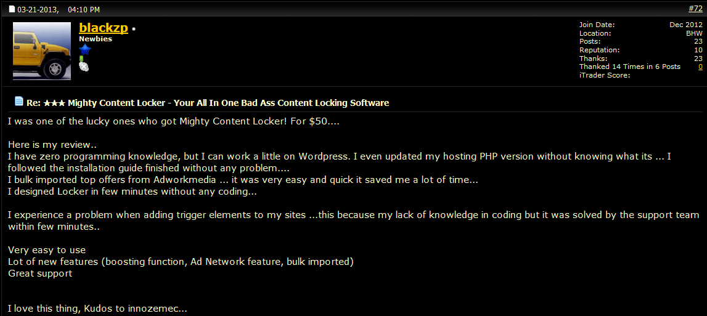Click the grey X icon under reputation bar

[x=84, y=67]
